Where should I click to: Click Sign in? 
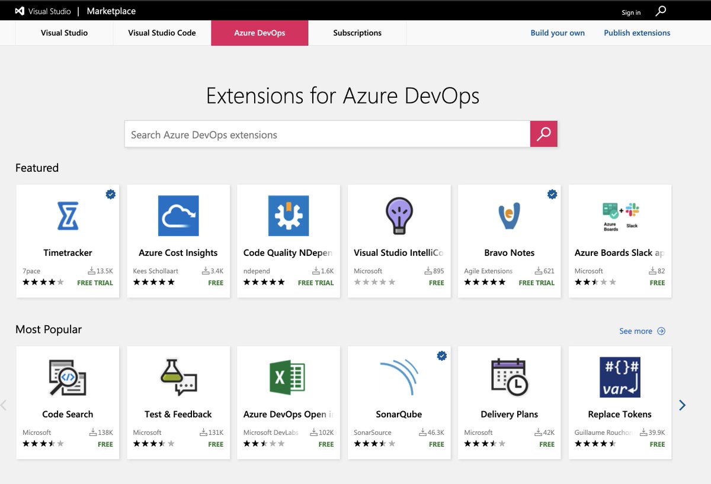tap(631, 12)
